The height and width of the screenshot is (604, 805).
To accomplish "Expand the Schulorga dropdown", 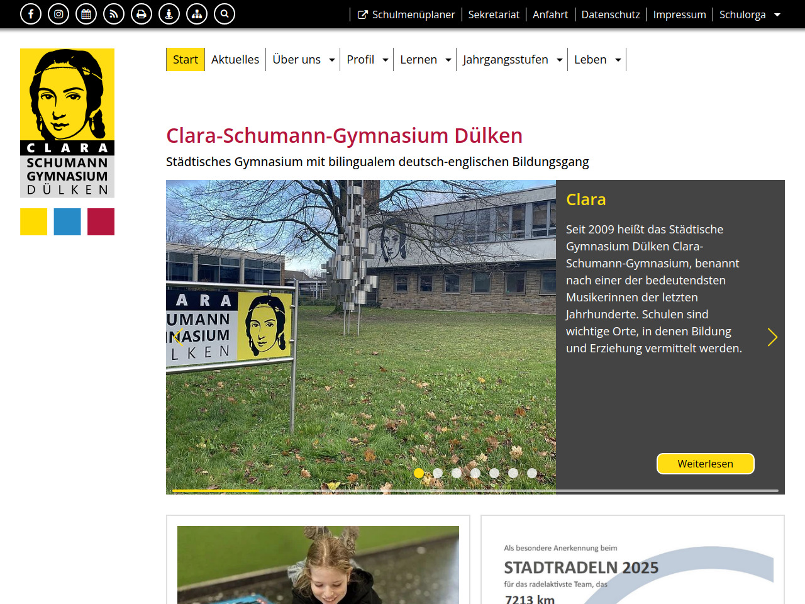I will pos(750,14).
